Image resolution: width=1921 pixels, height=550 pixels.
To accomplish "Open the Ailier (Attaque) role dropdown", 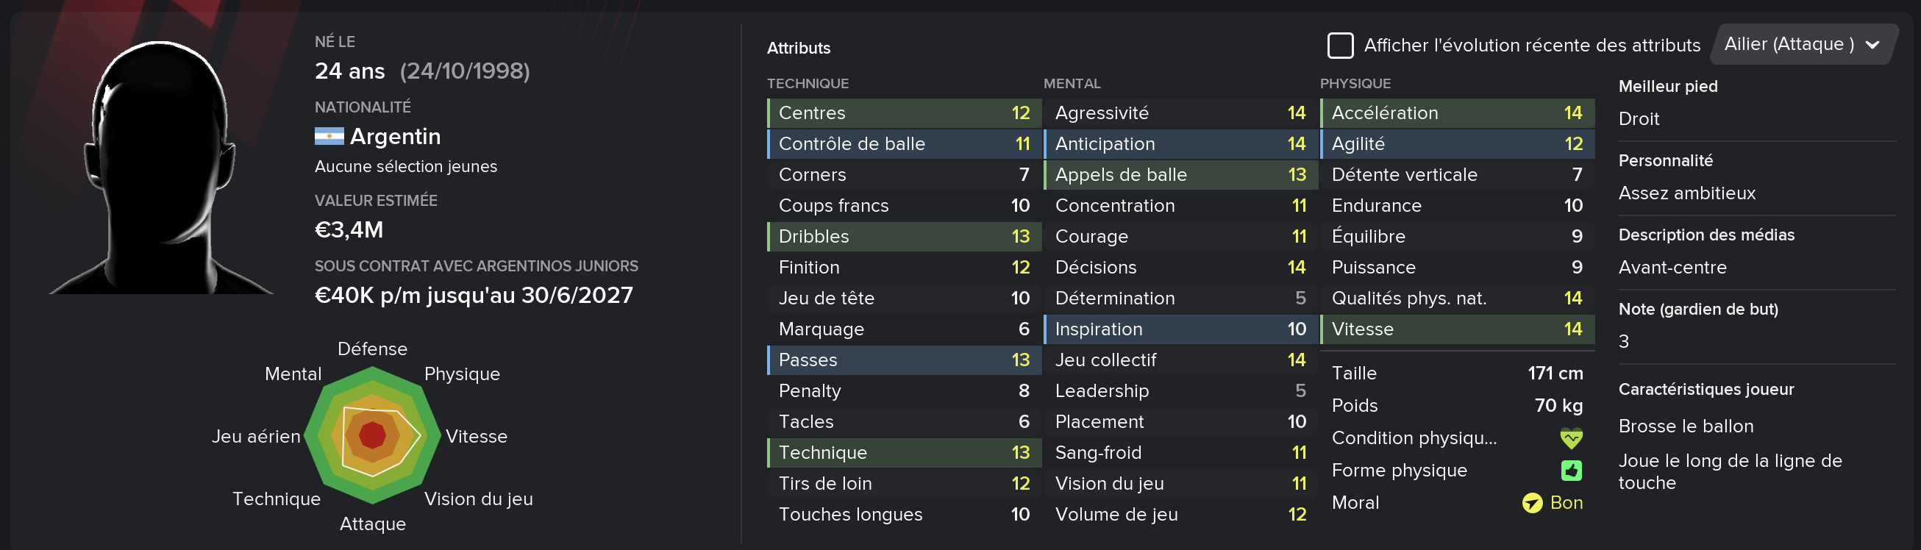I will click(1805, 45).
